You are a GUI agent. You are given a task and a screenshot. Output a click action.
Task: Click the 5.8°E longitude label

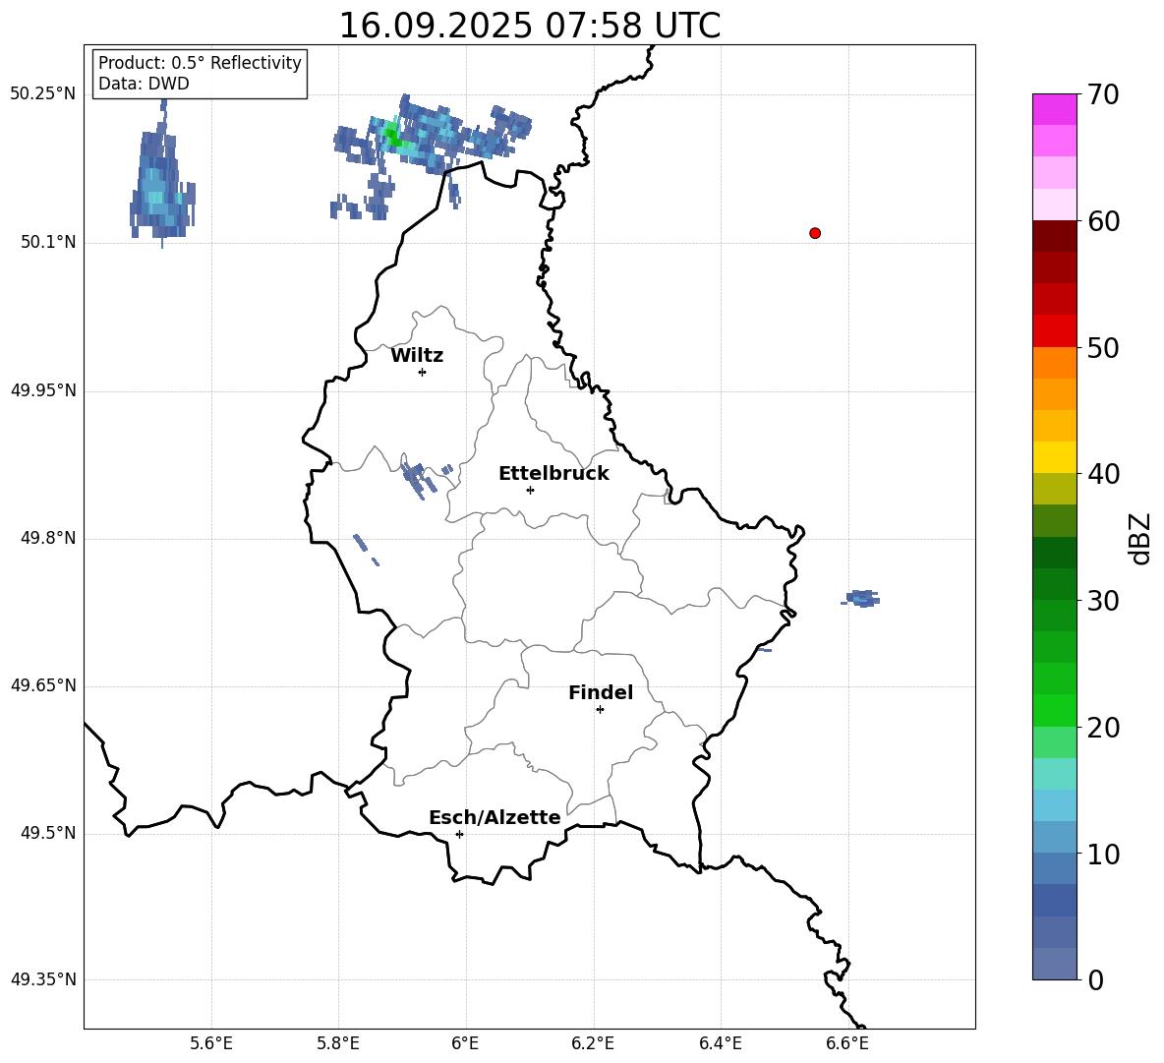tap(338, 1043)
